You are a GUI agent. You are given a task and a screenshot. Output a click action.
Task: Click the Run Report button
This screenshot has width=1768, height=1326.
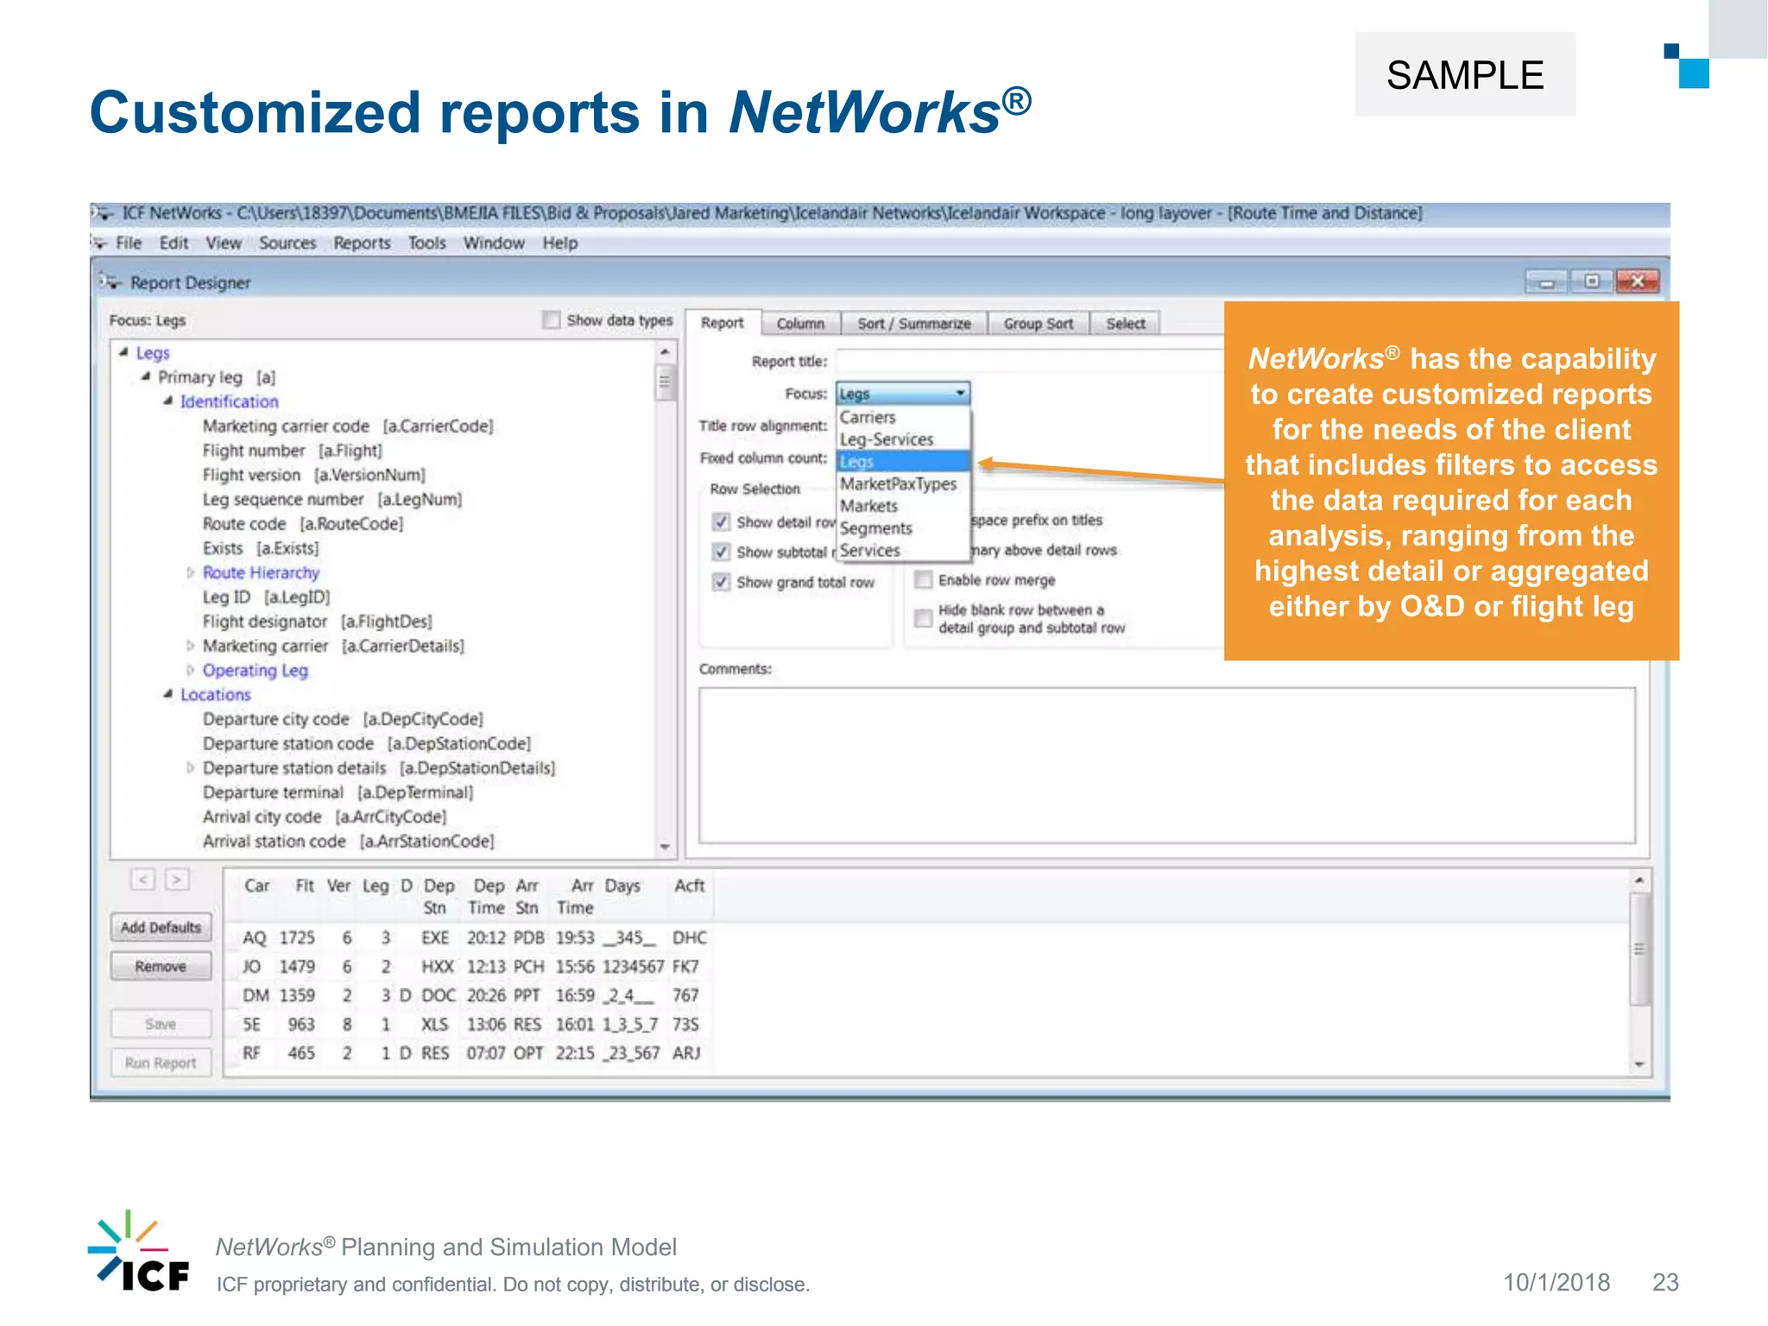coord(161,1063)
